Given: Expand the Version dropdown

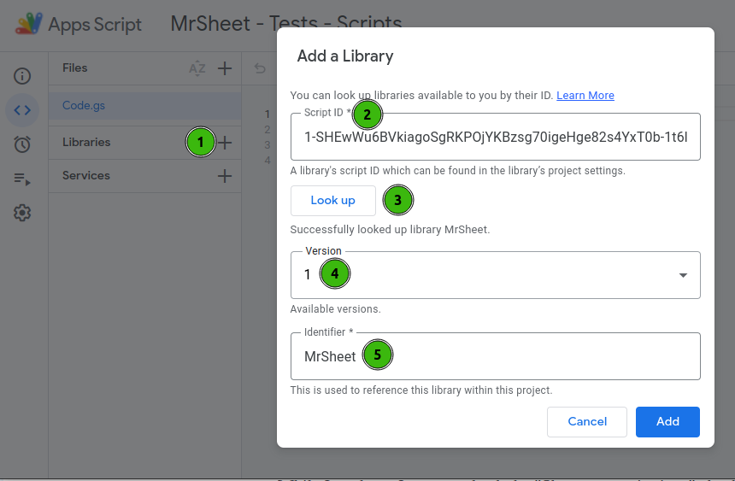Looking at the screenshot, I should [496, 275].
